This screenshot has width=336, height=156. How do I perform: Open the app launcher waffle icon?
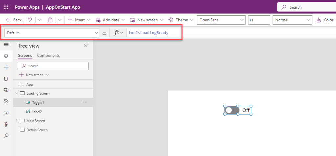[x=6, y=7]
